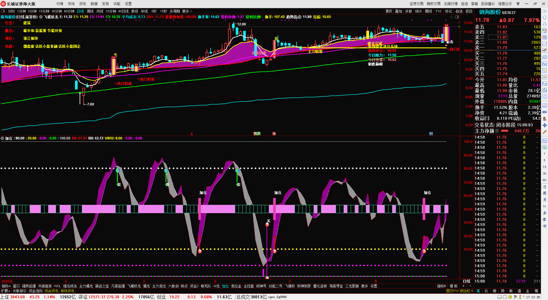This screenshot has width=548, height=300.
Task: Open the 数据 menu
Action: click(x=94, y=4)
